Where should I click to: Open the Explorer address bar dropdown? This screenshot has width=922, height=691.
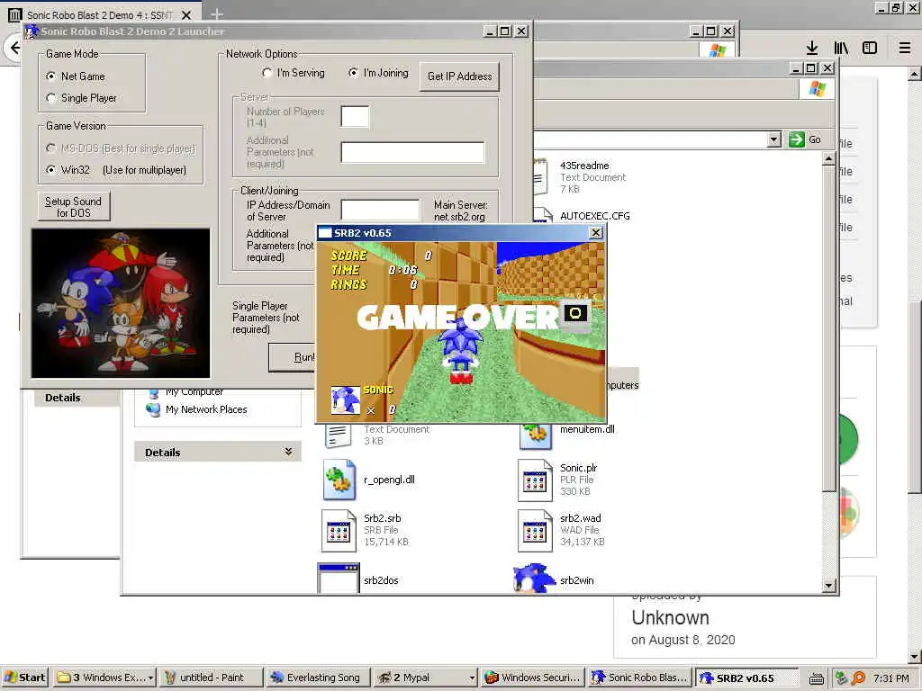point(774,139)
